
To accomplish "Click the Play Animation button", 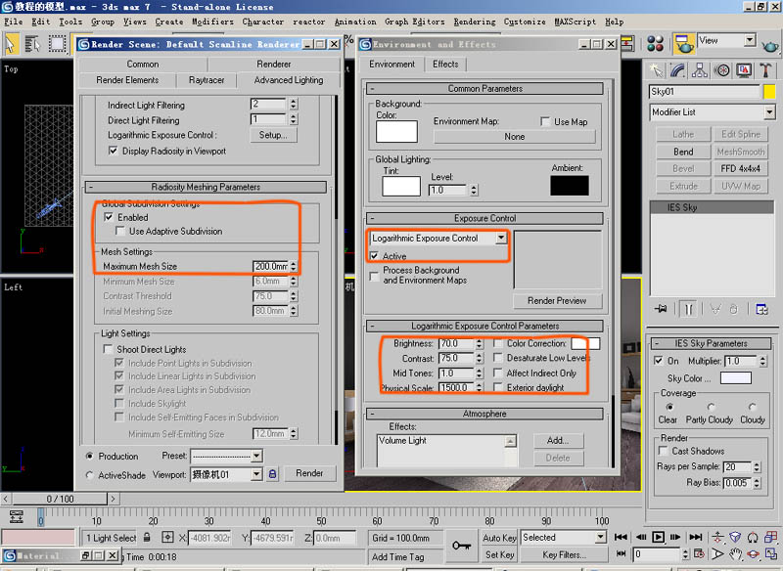I will tap(658, 537).
